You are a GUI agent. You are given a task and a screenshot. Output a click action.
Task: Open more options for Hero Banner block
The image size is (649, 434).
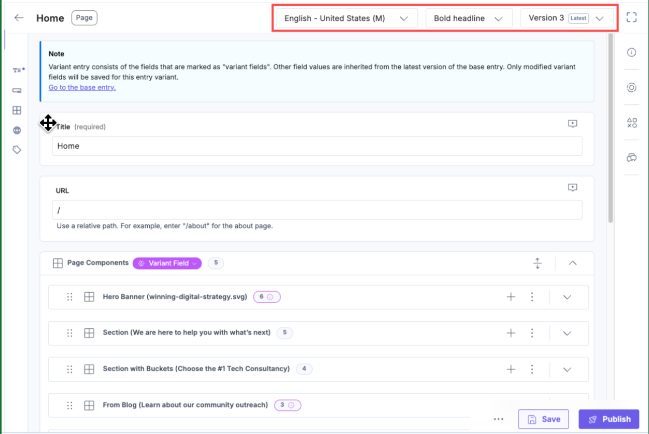tap(532, 297)
